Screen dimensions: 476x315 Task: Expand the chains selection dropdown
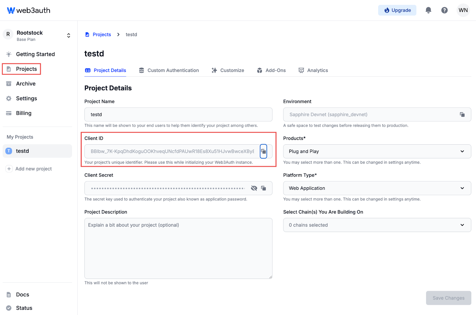[377, 225]
